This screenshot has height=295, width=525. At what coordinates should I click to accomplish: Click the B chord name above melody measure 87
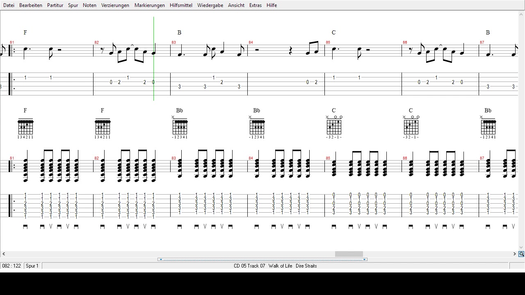[x=488, y=32]
